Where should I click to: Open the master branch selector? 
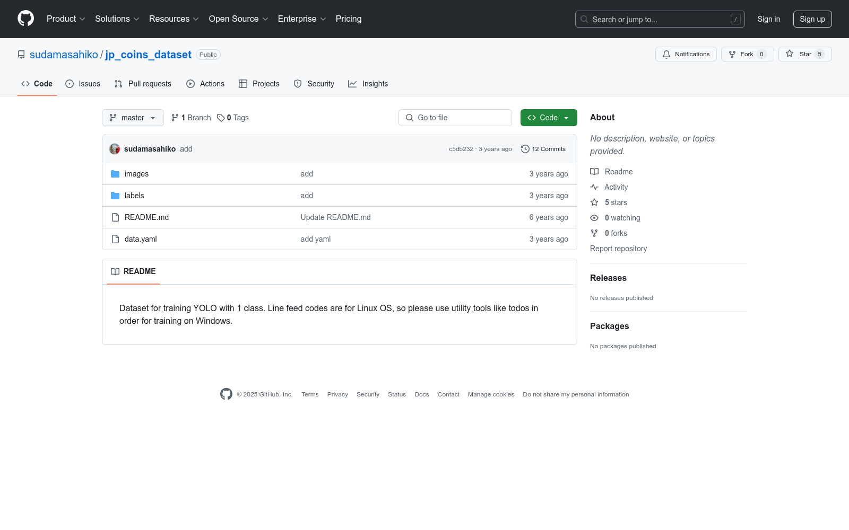pos(133,118)
